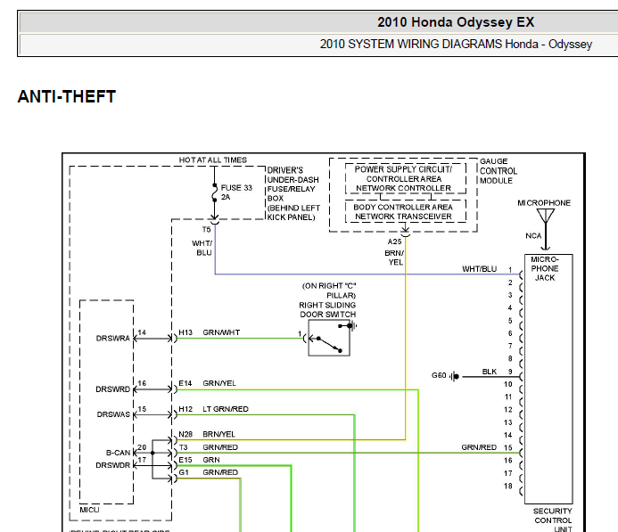Click the FUSE 33 2A label
This screenshot has height=532, width=618.
pos(236,192)
